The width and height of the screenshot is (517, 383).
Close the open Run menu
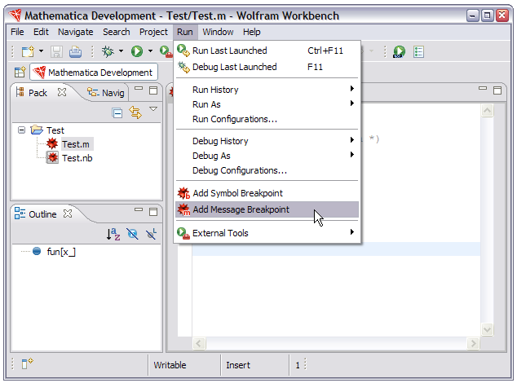coord(185,32)
